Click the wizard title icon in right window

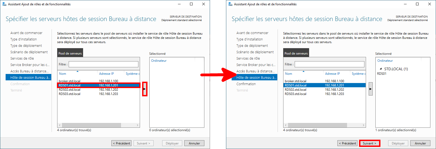click(230, 4)
